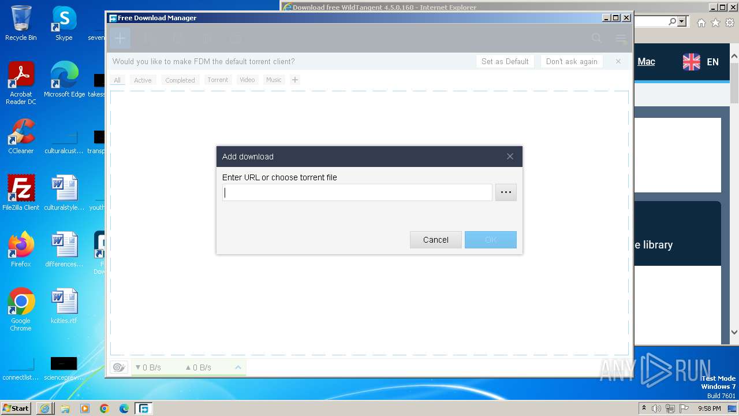Browse for torrent file with ellipsis button
Screen dimensions: 739x416
(506, 192)
